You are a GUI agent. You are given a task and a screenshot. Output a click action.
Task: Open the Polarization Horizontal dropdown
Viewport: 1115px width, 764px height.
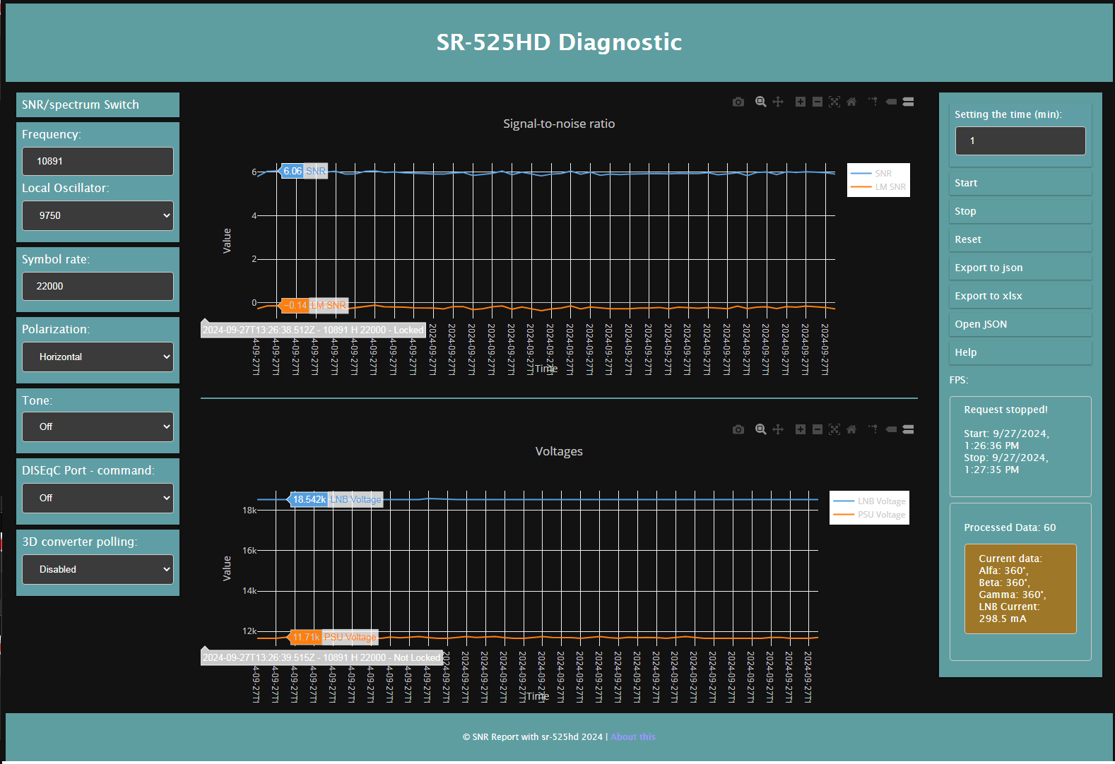click(x=98, y=357)
